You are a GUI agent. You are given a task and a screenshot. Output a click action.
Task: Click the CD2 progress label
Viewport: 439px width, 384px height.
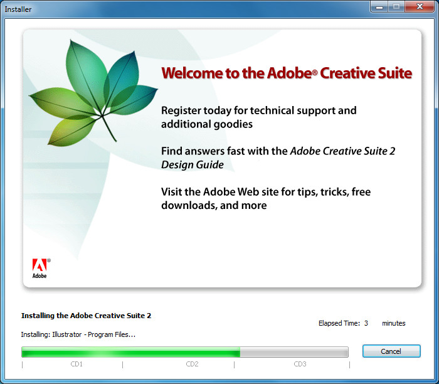pos(192,364)
